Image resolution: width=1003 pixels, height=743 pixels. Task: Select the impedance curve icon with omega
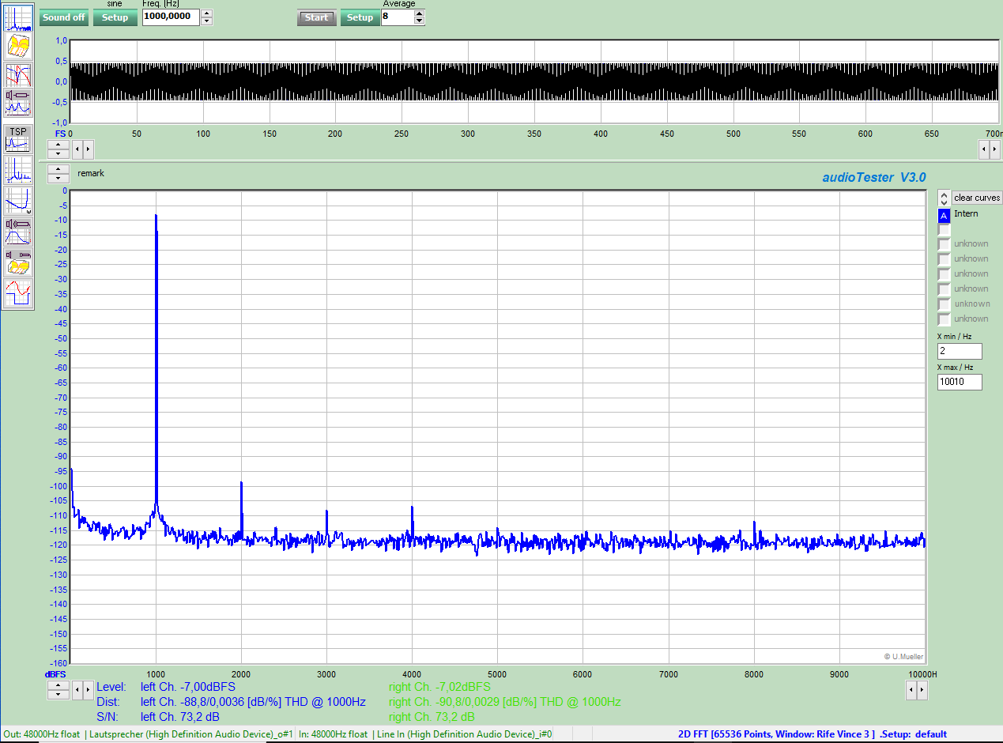[x=18, y=201]
